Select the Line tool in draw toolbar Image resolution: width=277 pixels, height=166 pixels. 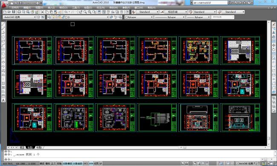(3, 24)
